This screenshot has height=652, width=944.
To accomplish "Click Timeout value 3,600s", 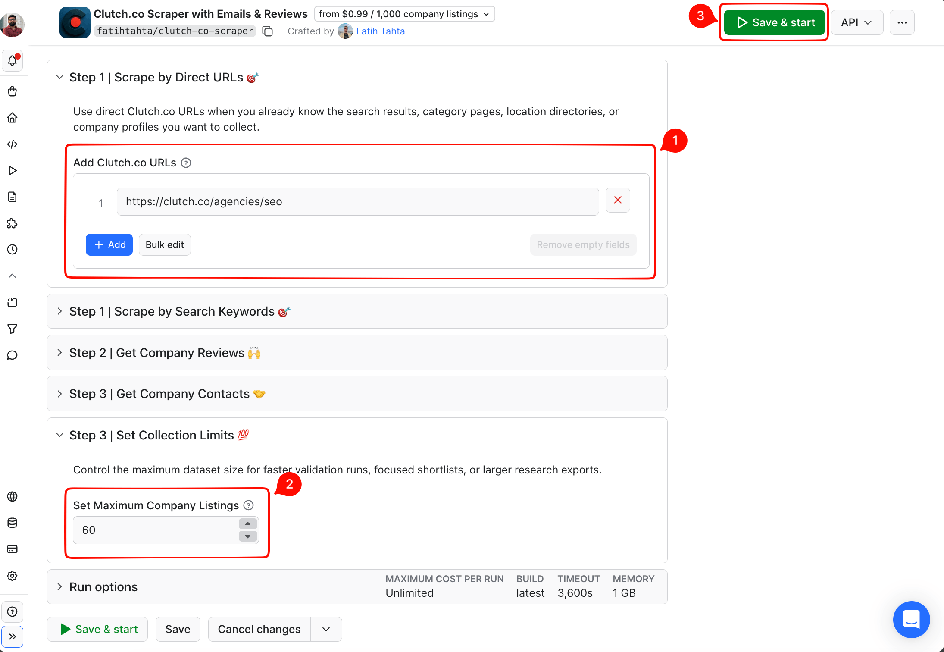I will (575, 593).
